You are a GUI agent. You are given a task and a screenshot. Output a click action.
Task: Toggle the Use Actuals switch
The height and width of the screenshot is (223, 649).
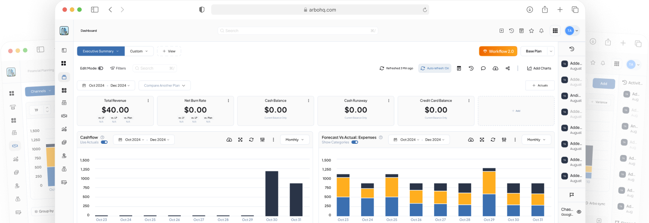pos(104,142)
